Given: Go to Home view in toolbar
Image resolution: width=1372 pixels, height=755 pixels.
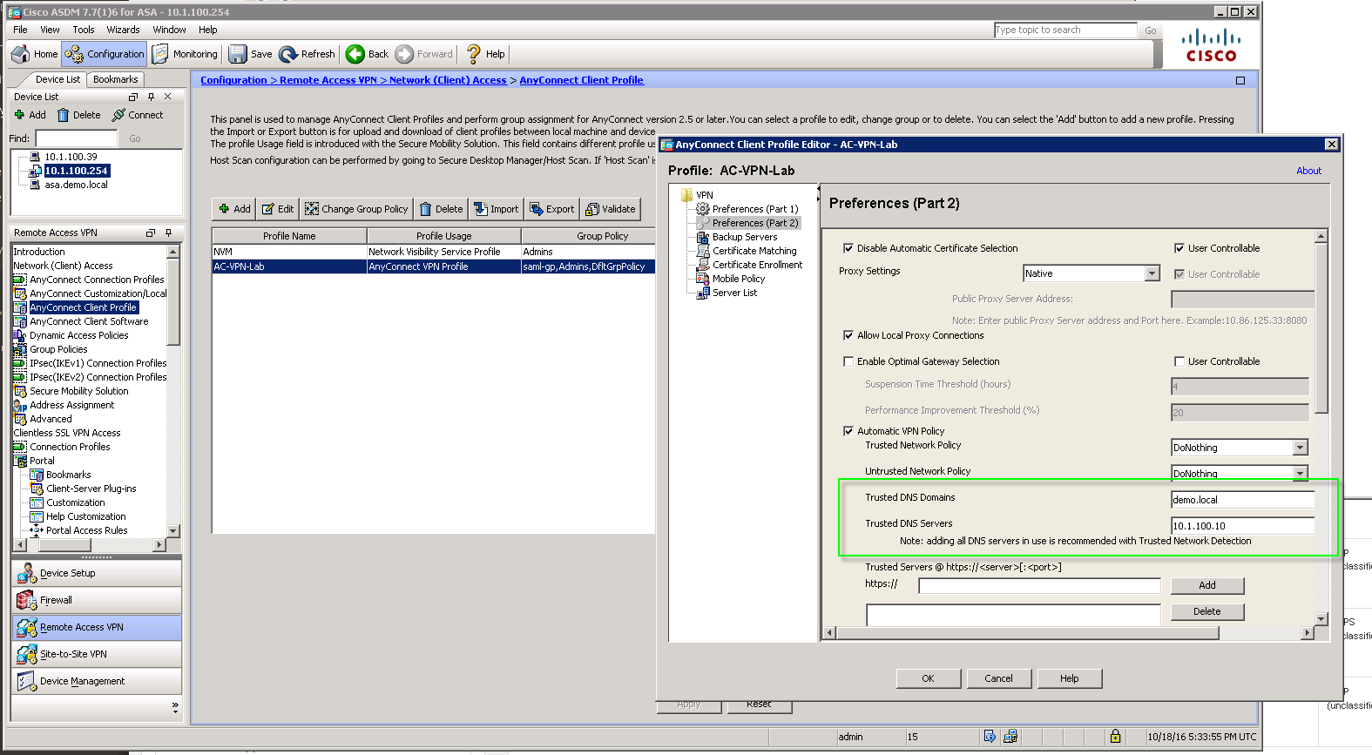Looking at the screenshot, I should click(35, 54).
